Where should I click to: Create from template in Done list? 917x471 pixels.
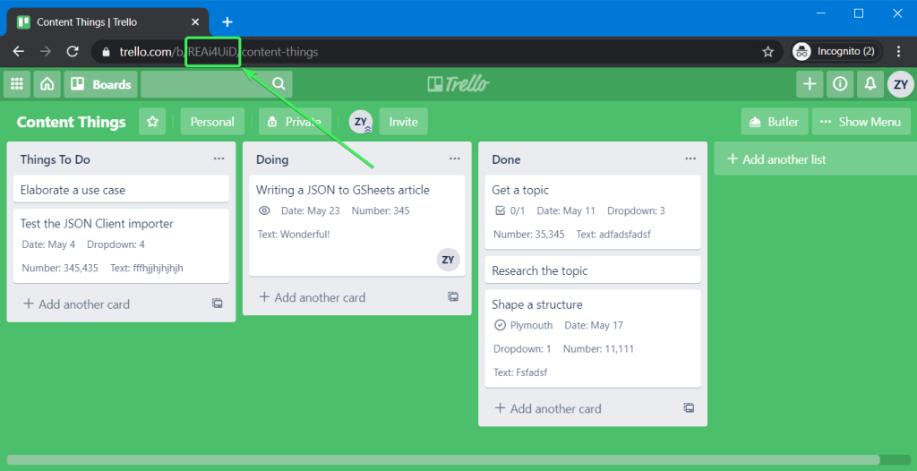point(690,407)
